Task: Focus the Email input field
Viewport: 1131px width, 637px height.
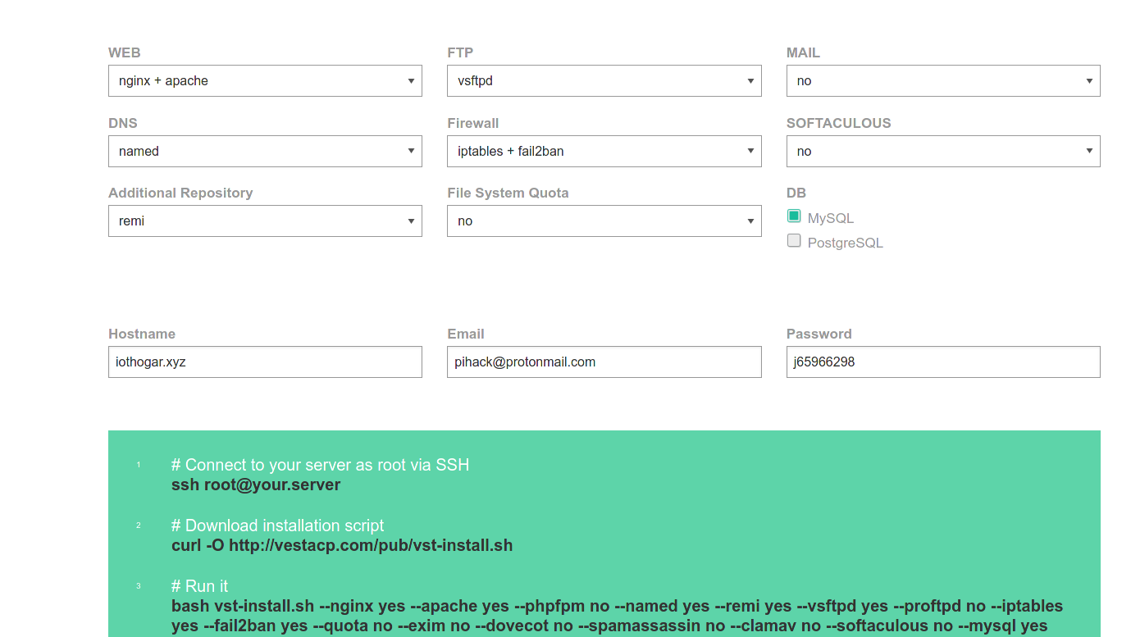Action: [x=604, y=362]
